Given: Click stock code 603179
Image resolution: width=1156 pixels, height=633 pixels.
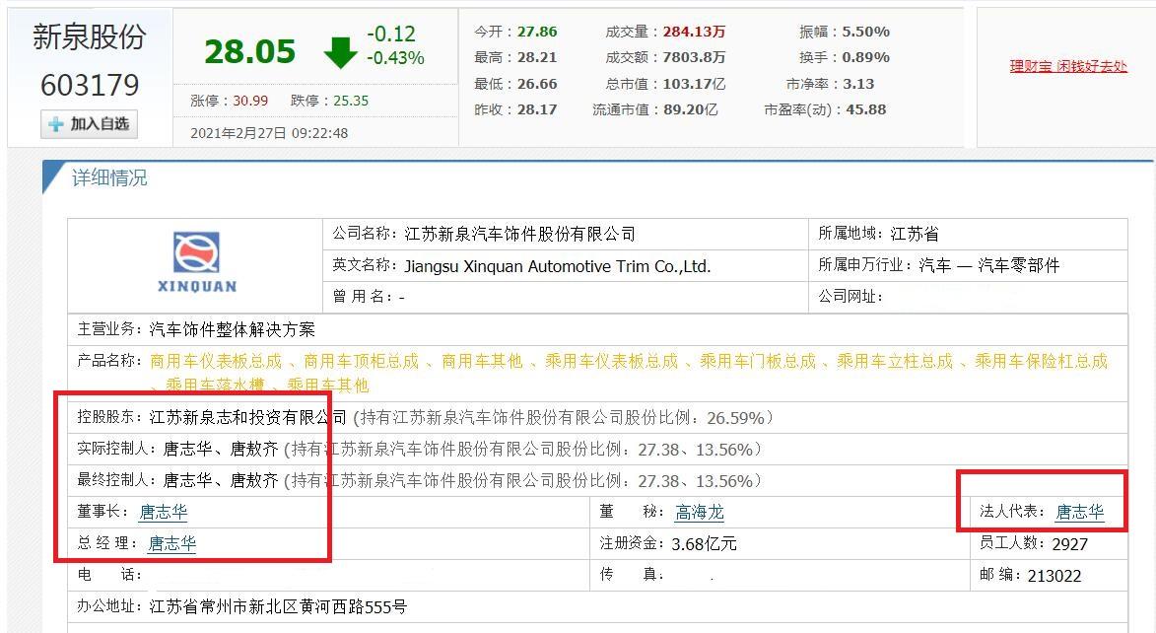Looking at the screenshot, I should pyautogui.click(x=90, y=86).
